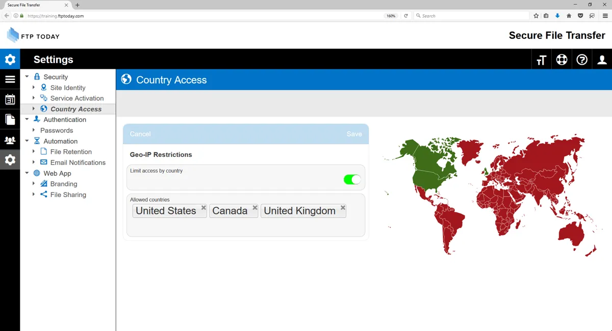Open Email Notifications settings

tap(78, 162)
